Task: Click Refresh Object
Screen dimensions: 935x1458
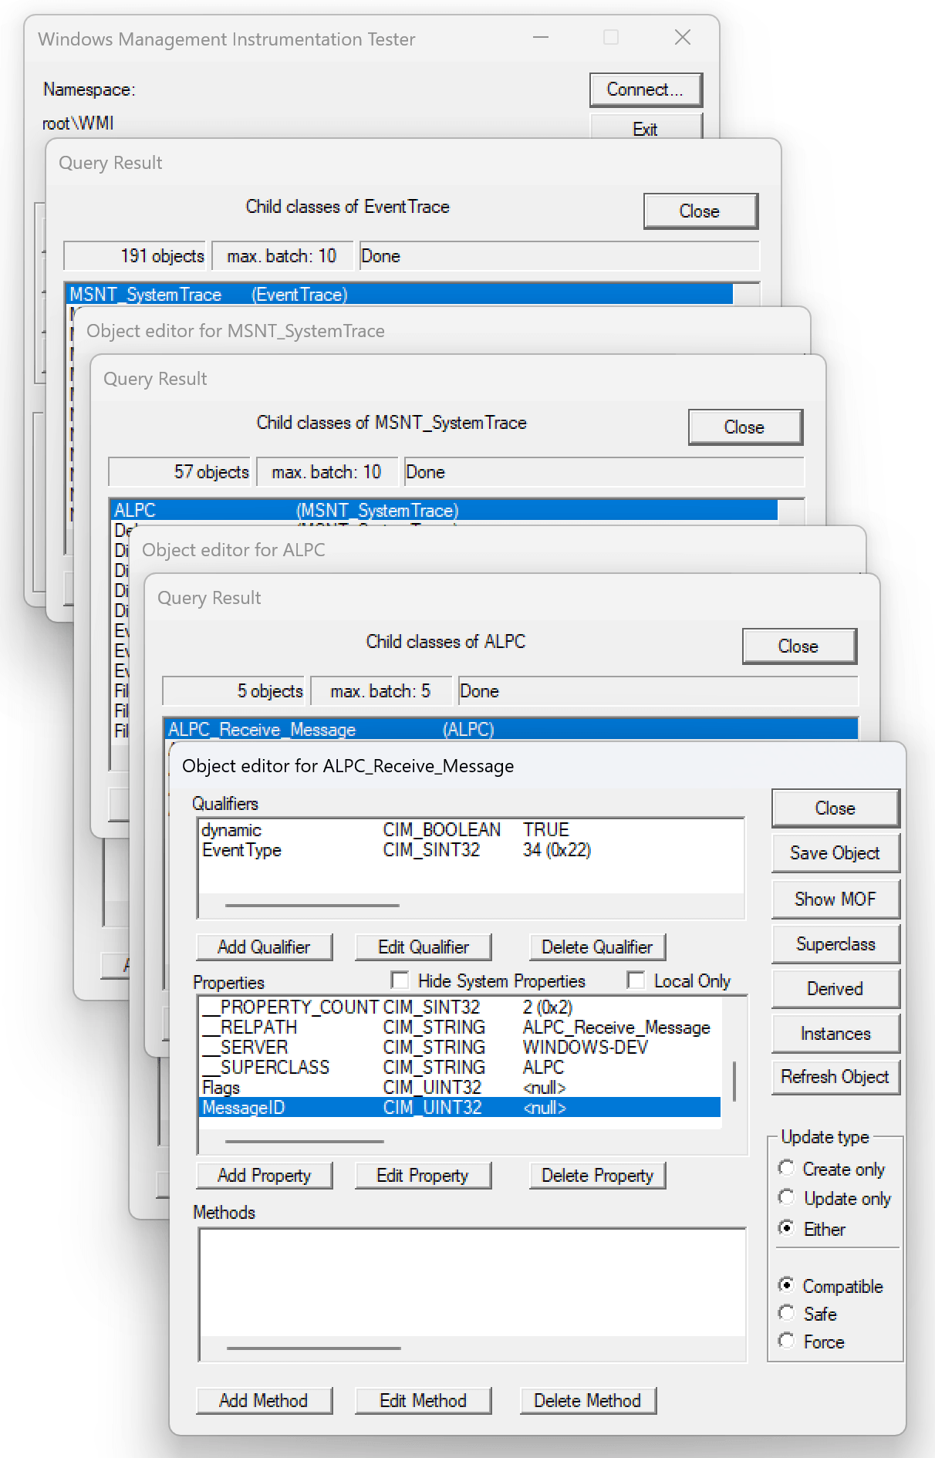Action: [835, 1077]
